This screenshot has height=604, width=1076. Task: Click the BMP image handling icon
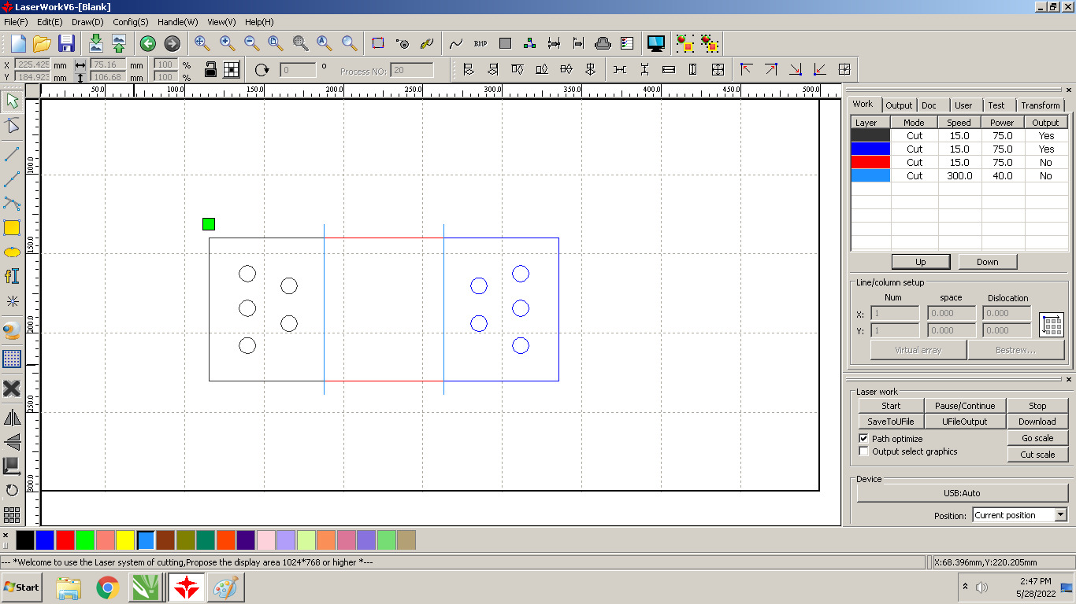click(480, 43)
